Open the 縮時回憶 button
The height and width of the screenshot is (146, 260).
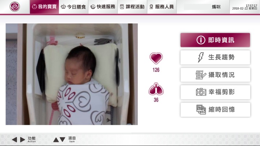coord(215,110)
